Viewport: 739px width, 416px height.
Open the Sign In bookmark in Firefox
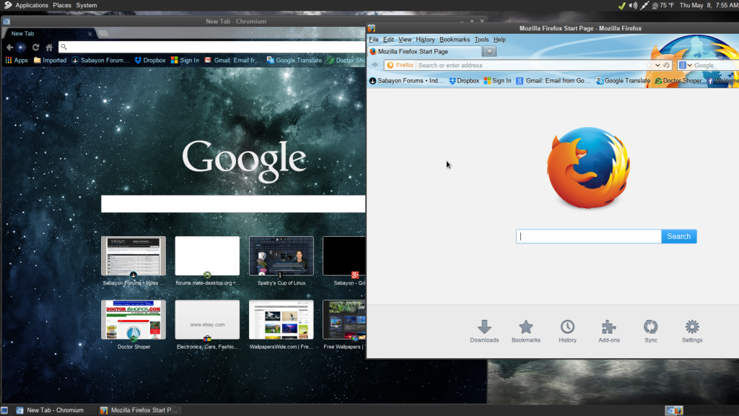pyautogui.click(x=497, y=81)
